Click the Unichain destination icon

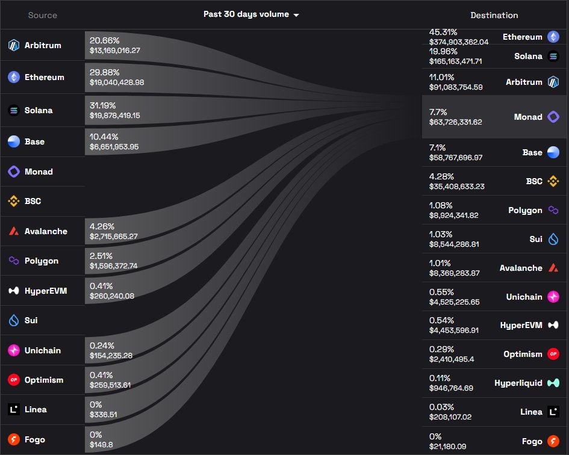[x=553, y=297]
